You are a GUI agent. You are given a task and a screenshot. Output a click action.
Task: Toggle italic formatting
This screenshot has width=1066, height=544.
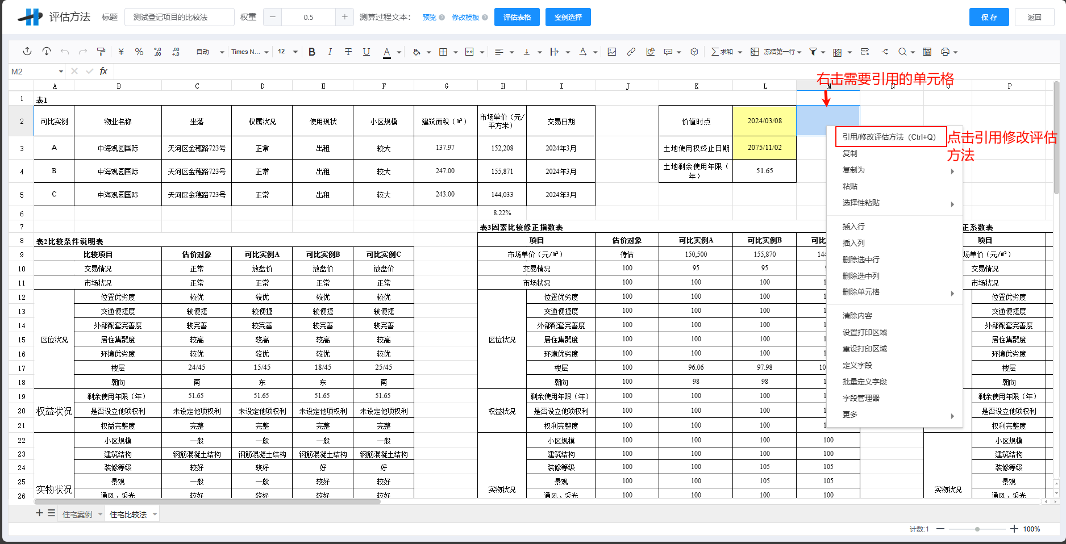coord(330,52)
